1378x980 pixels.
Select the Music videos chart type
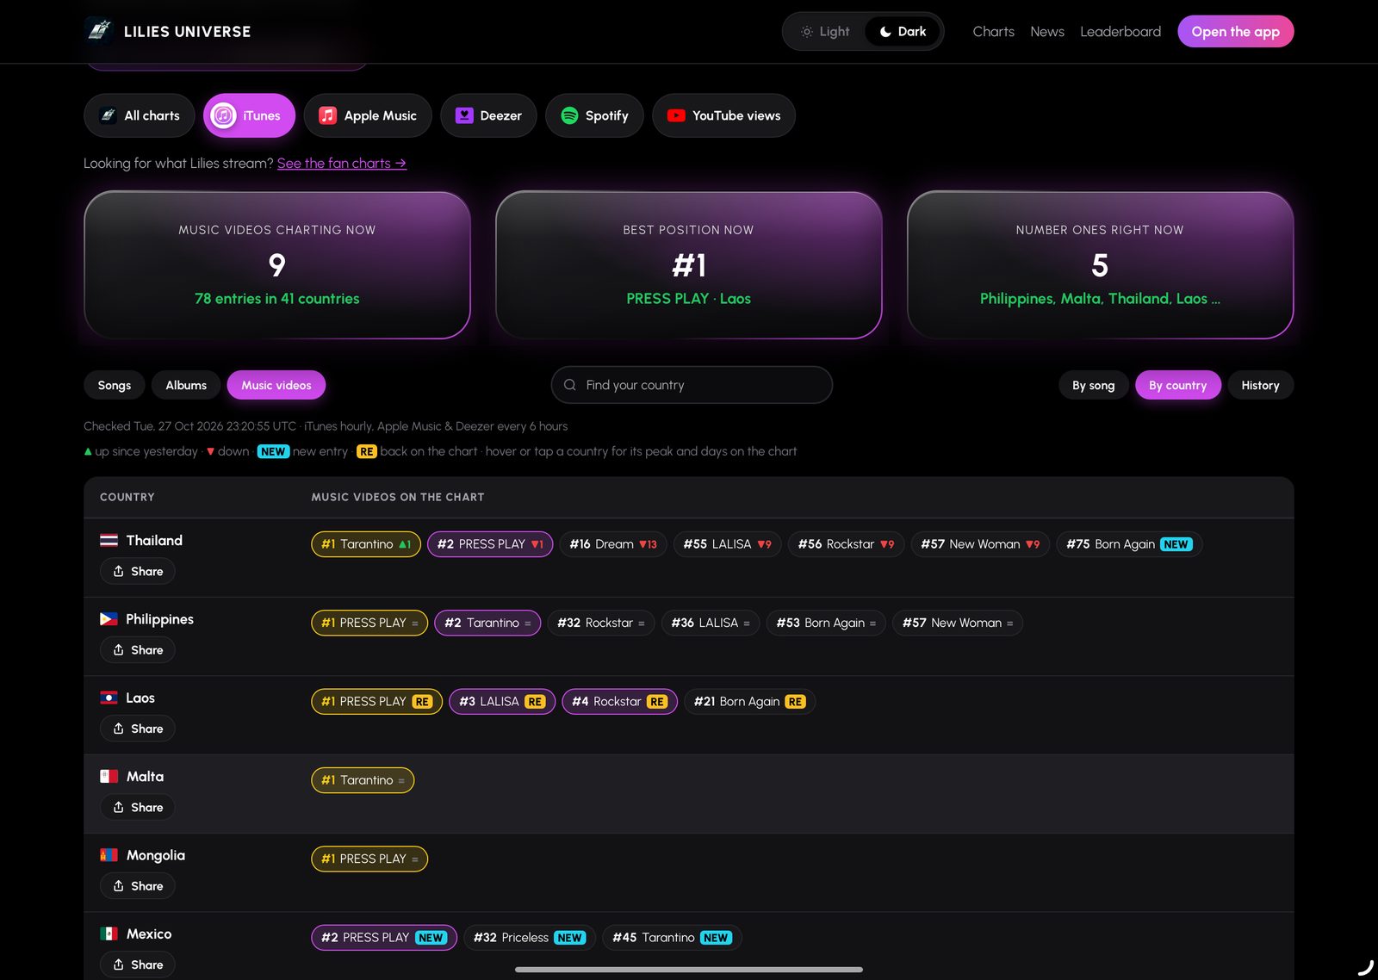coord(276,385)
